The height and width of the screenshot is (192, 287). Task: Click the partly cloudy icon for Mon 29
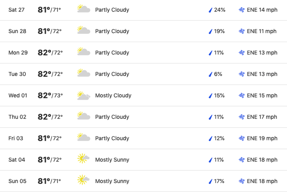pyautogui.click(x=84, y=52)
